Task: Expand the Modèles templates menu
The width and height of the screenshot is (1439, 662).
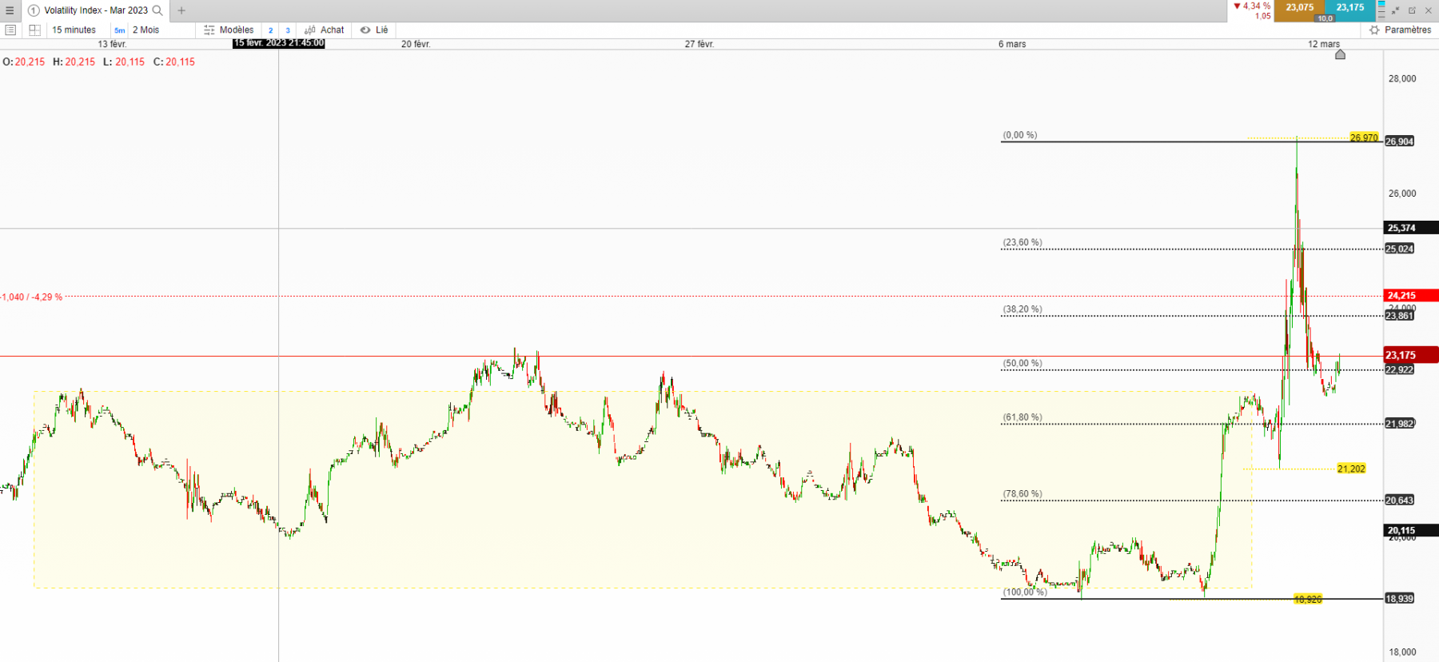Action: coord(229,30)
